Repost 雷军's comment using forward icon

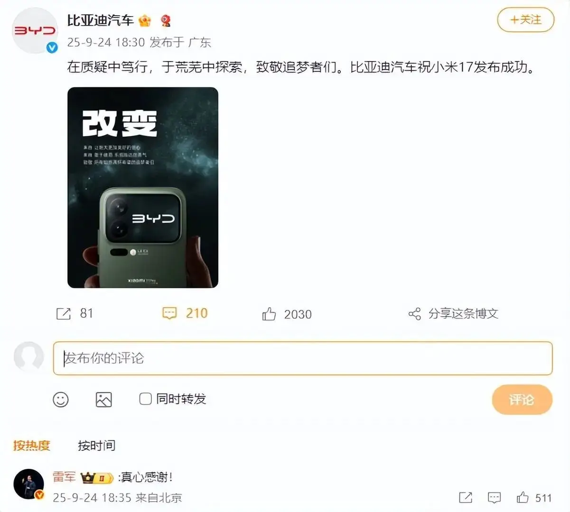coord(466,497)
